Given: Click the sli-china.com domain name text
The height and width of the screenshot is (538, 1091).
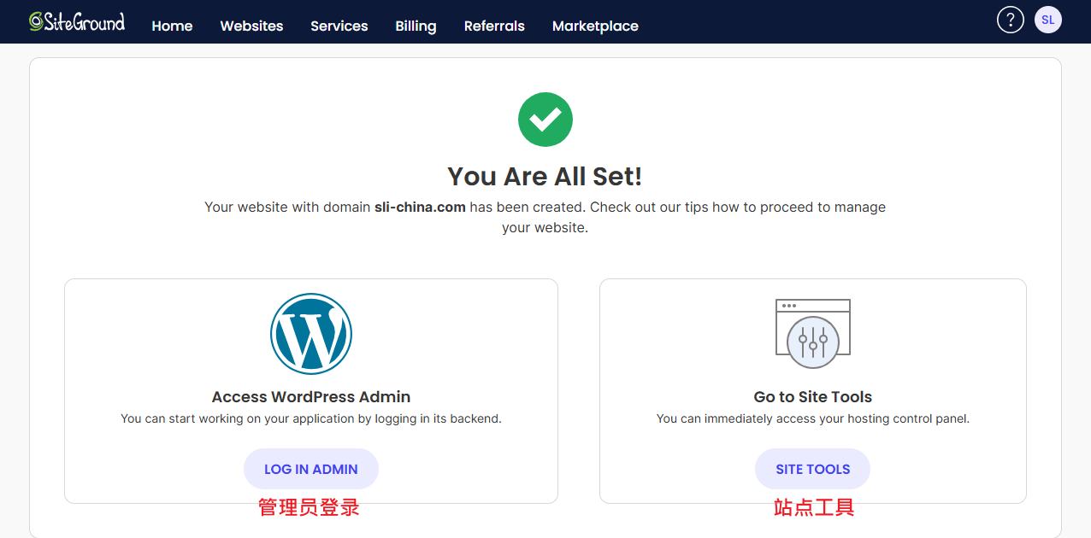Looking at the screenshot, I should click(x=420, y=207).
